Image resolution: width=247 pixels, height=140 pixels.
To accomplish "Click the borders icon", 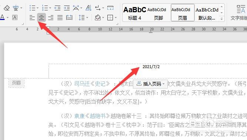I will tap(110, 17).
